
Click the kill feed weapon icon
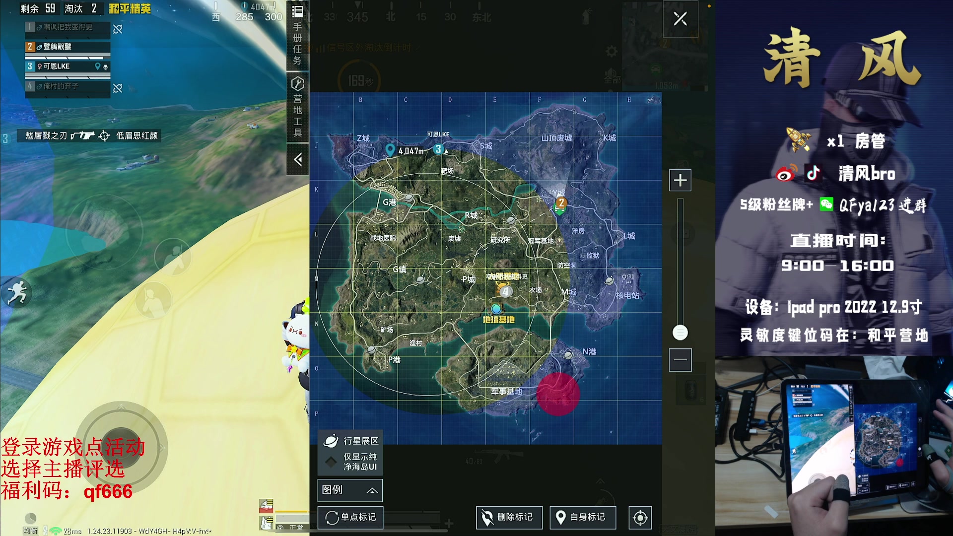(82, 135)
